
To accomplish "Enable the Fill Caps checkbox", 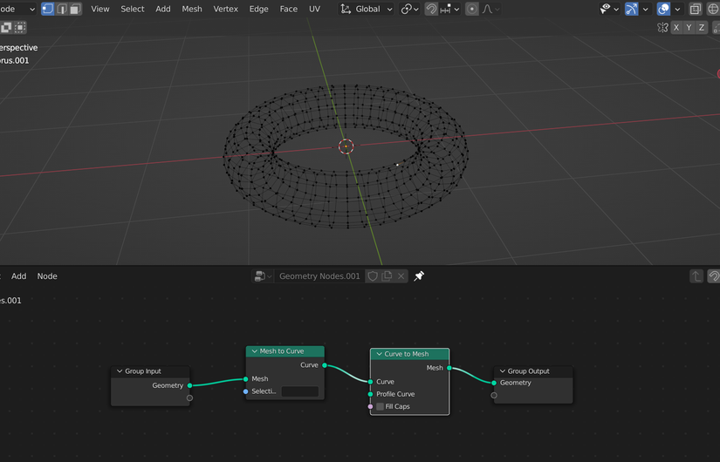I will [x=381, y=406].
